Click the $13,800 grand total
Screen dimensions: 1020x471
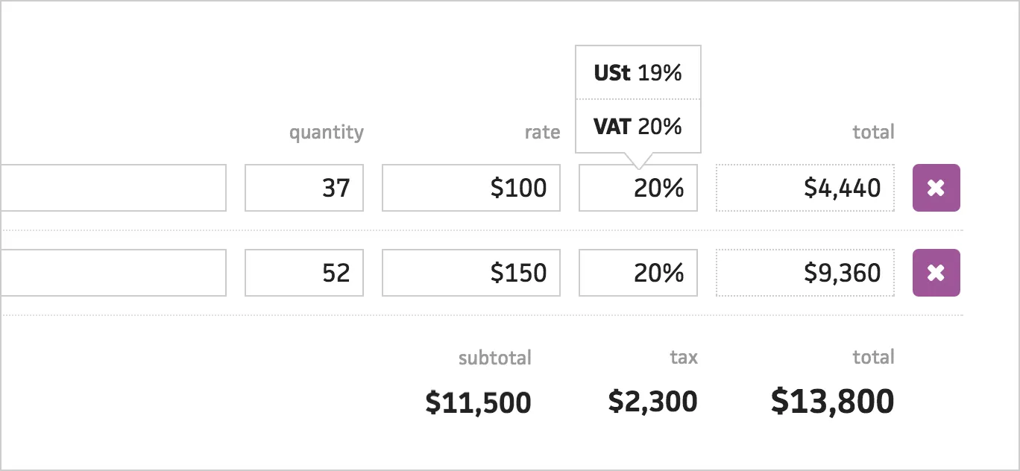833,401
